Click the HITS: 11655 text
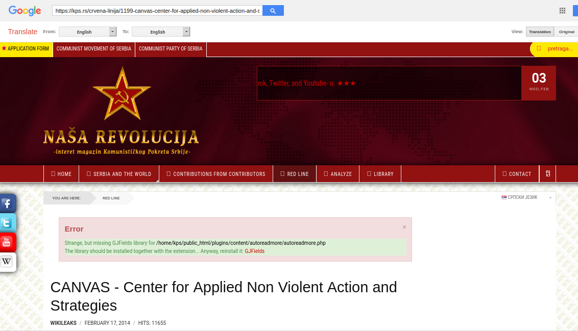The width and height of the screenshot is (578, 331). [x=152, y=323]
